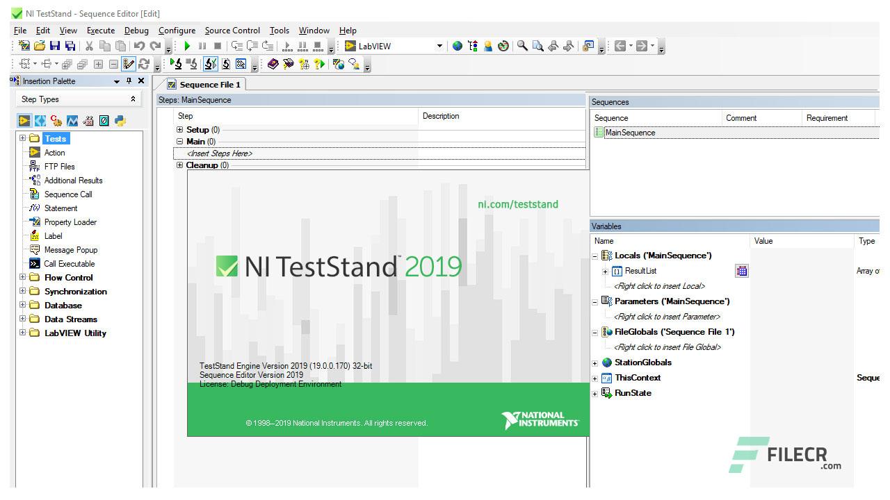The height and width of the screenshot is (500, 890).
Task: Select the Action step type
Action: click(x=54, y=153)
